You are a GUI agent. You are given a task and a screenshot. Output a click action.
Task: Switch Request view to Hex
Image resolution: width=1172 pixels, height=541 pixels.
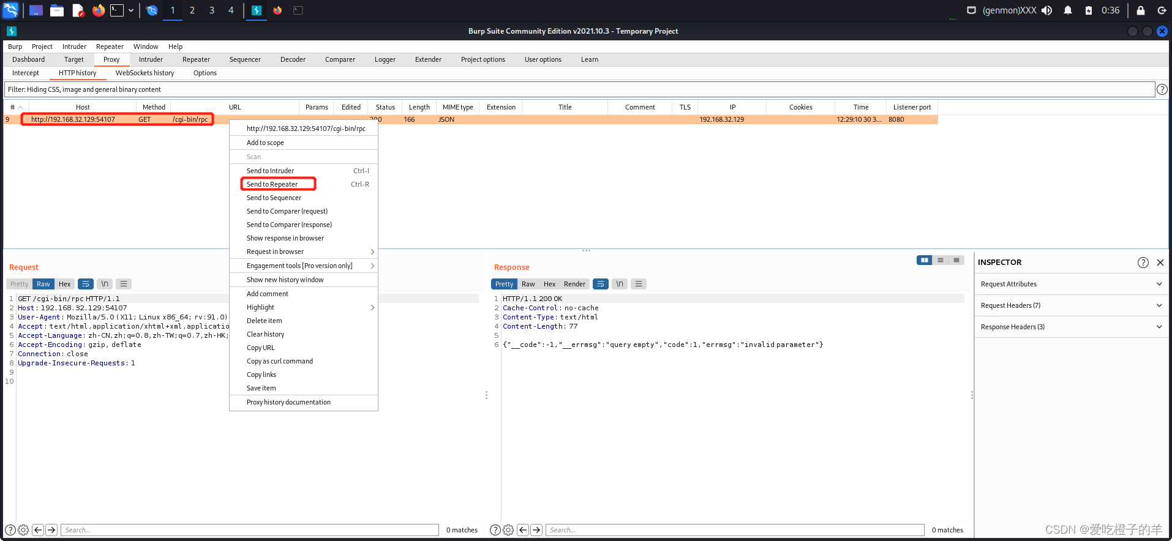65,284
